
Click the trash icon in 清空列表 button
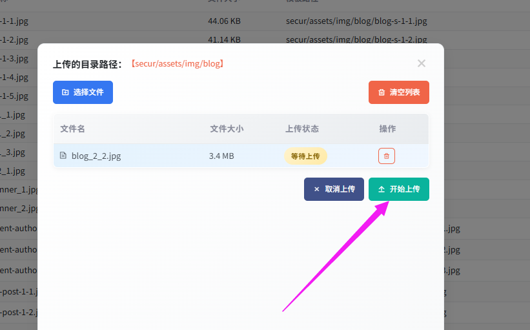click(382, 92)
